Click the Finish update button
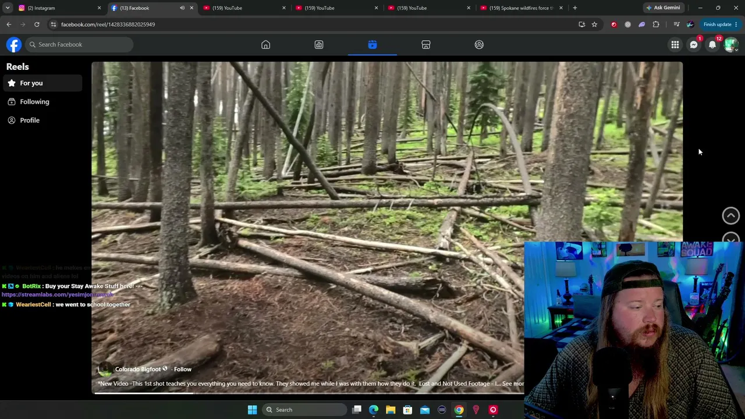745x419 pixels. coord(720,24)
